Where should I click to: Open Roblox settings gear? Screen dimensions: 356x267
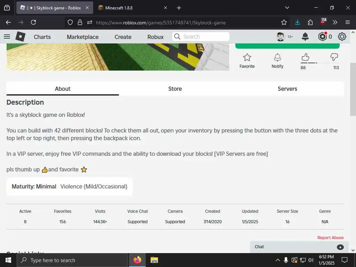point(342,37)
